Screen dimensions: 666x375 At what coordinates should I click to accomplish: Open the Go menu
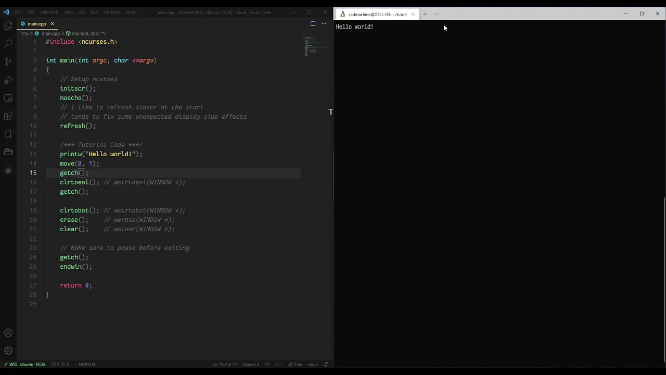point(82,12)
